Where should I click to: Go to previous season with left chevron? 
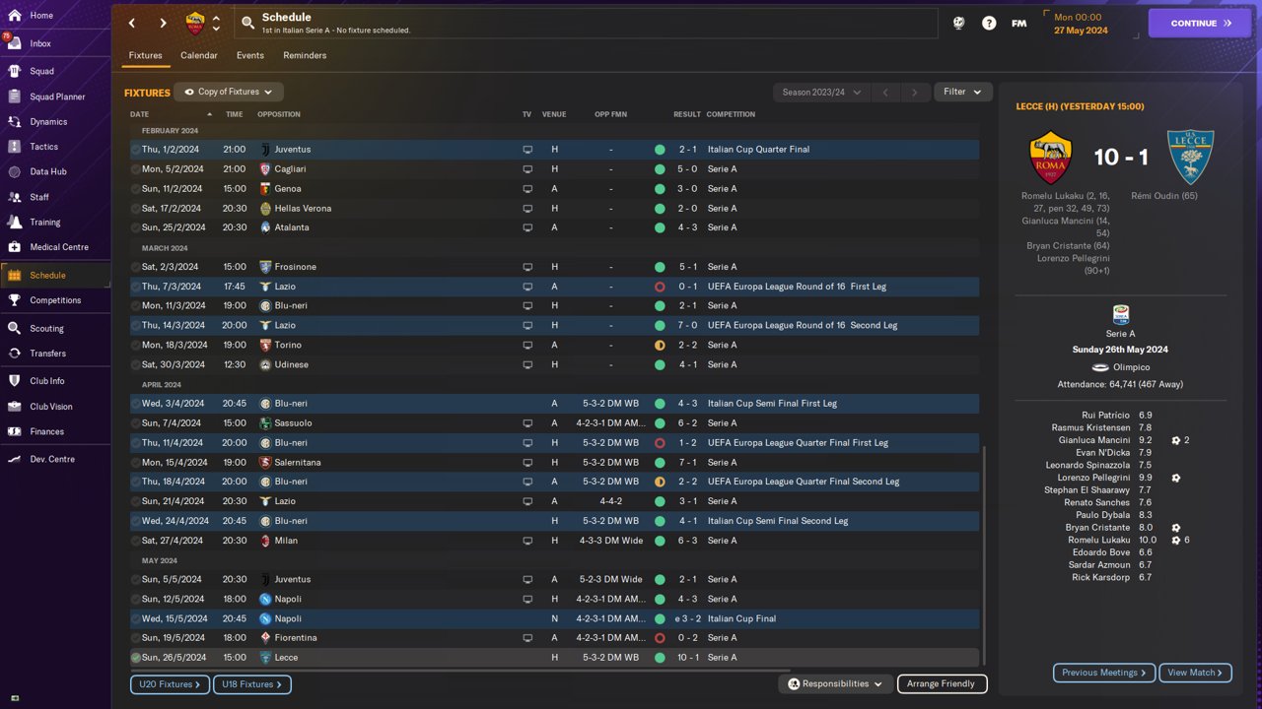(x=885, y=93)
